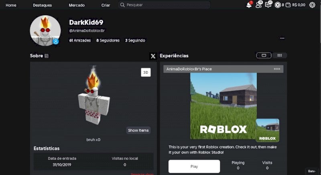Click the search magnifier icon
This screenshot has height=175, width=321.
click(x=122, y=5)
